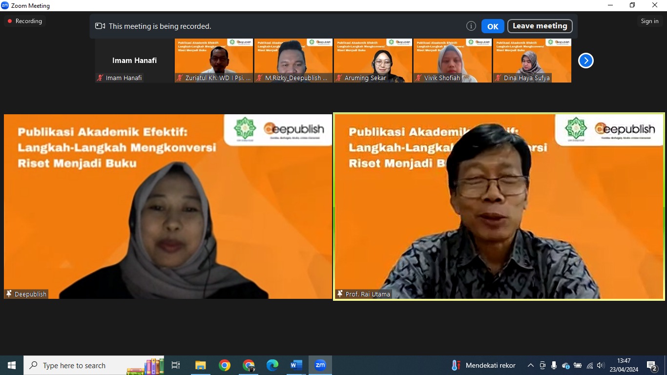Click Prof. Rai Utama speaker video

pyautogui.click(x=499, y=207)
